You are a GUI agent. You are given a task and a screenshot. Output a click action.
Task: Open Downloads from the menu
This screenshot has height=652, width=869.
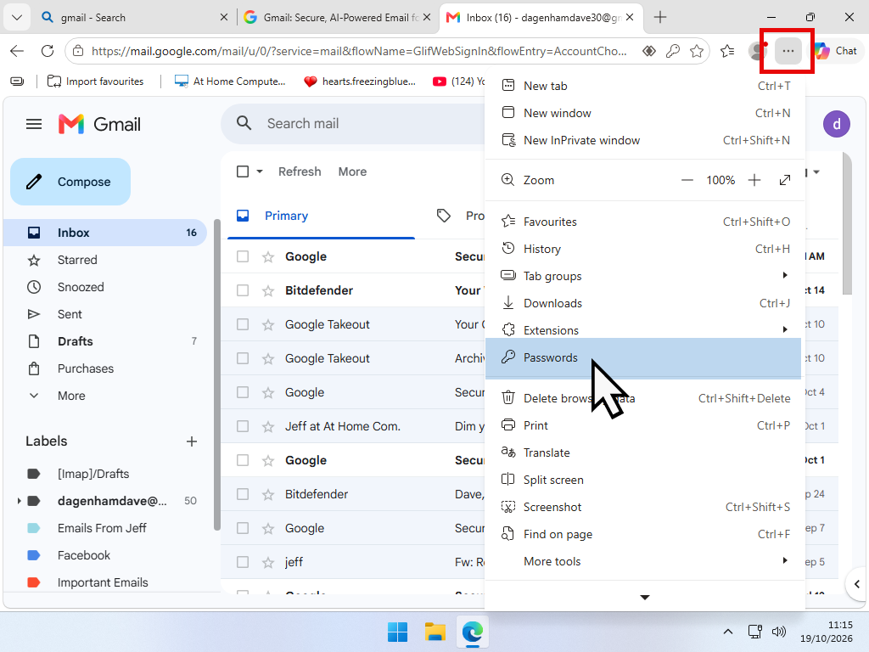(645, 303)
